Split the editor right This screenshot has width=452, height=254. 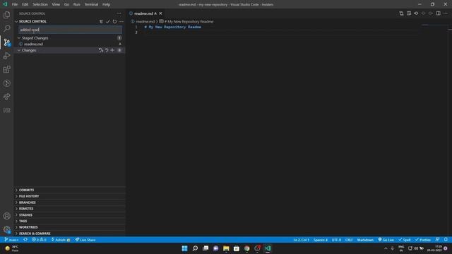(x=438, y=13)
